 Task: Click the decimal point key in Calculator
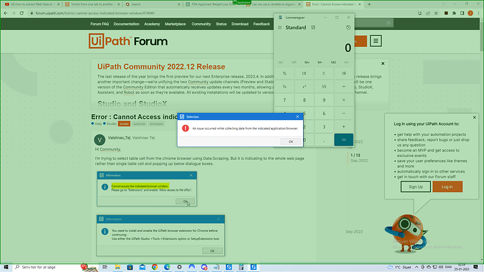(324, 140)
